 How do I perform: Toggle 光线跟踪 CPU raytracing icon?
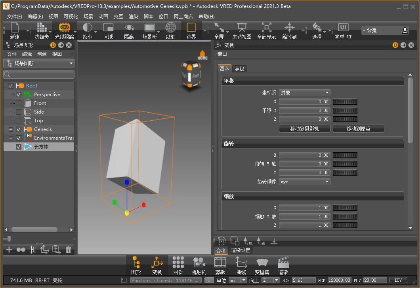tap(64, 31)
